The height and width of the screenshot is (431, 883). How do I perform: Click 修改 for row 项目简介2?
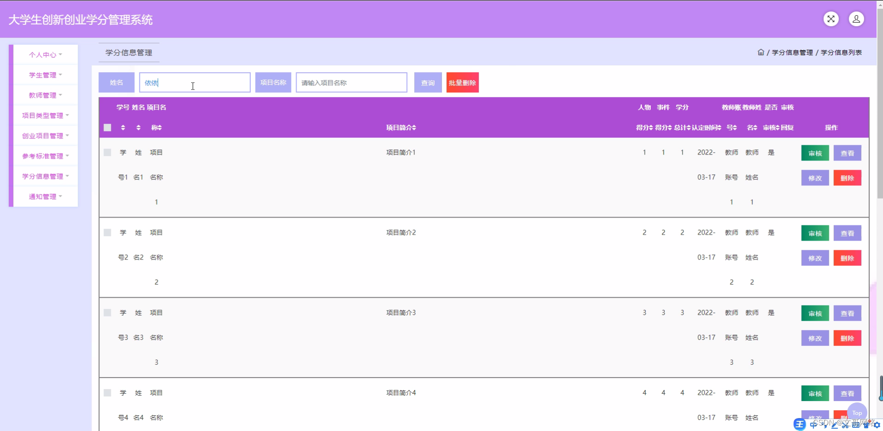(x=815, y=258)
